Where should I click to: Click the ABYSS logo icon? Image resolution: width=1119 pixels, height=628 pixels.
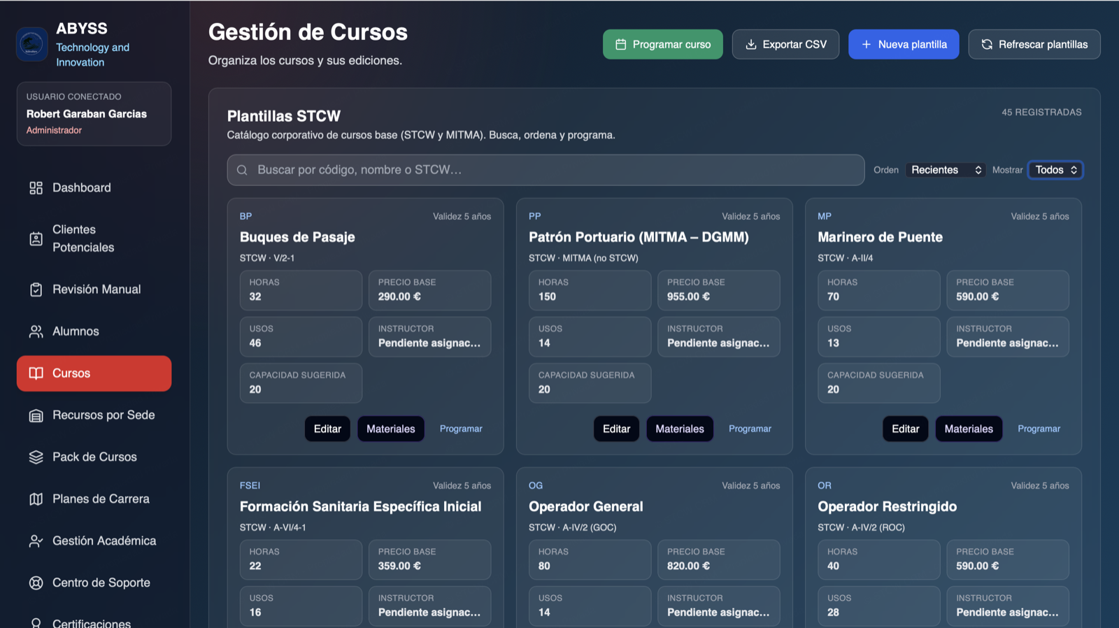[x=32, y=45]
